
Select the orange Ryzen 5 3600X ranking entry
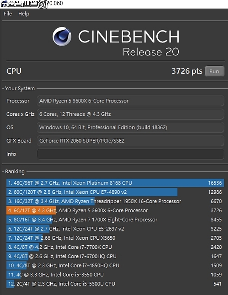(x=115, y=210)
